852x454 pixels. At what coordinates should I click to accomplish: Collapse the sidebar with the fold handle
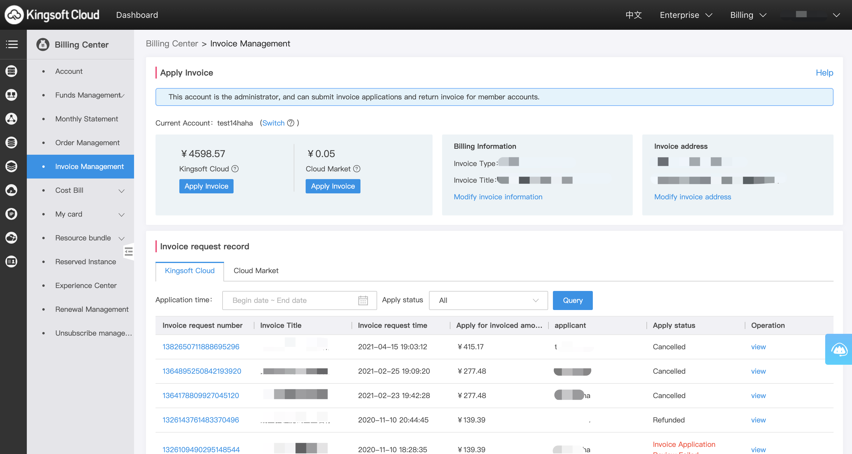point(129,252)
